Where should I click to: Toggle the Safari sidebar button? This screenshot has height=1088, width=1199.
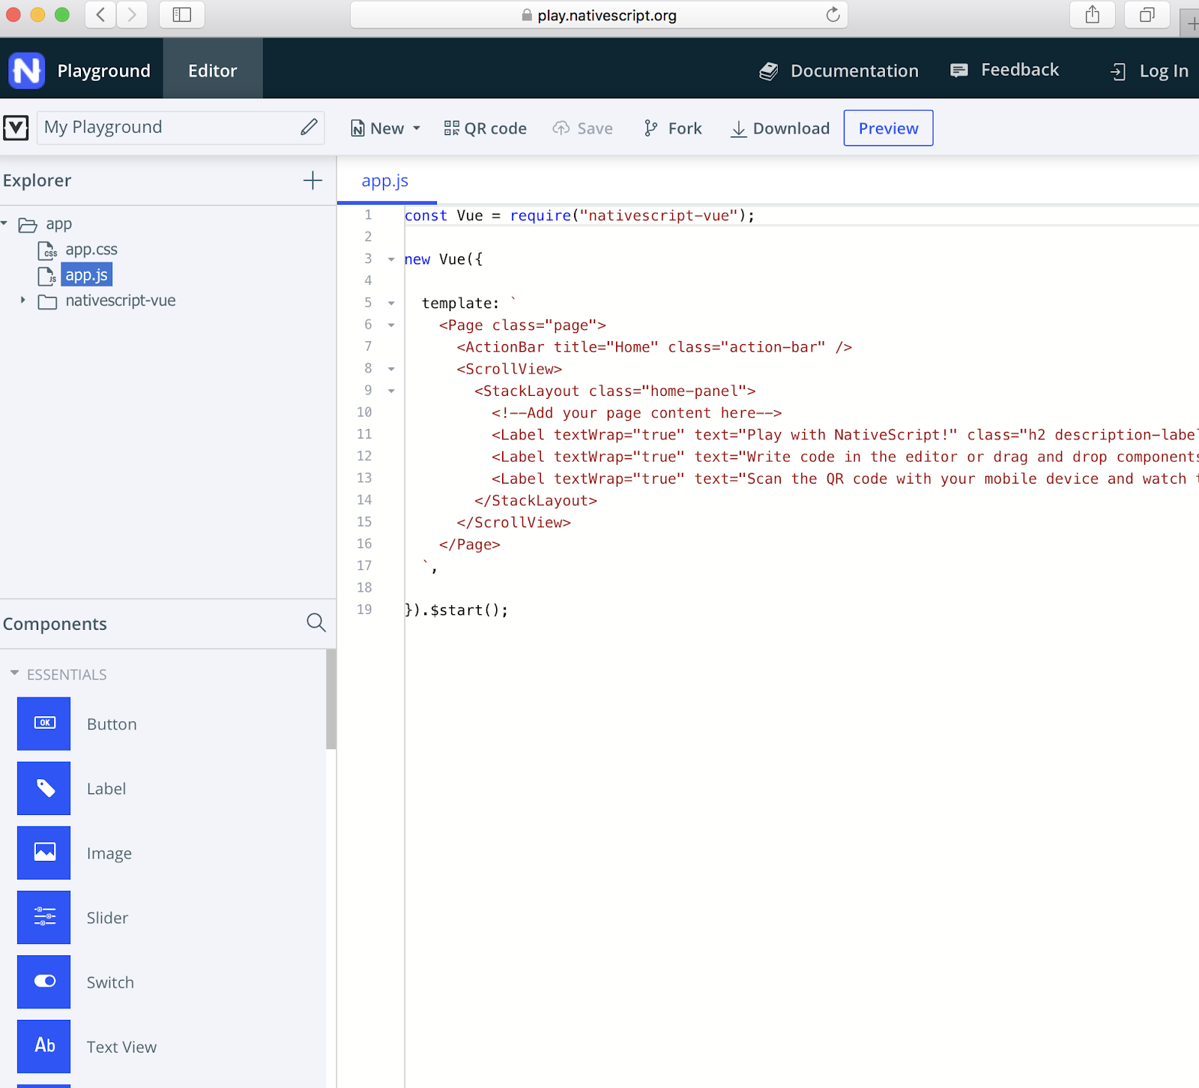pyautogui.click(x=182, y=14)
